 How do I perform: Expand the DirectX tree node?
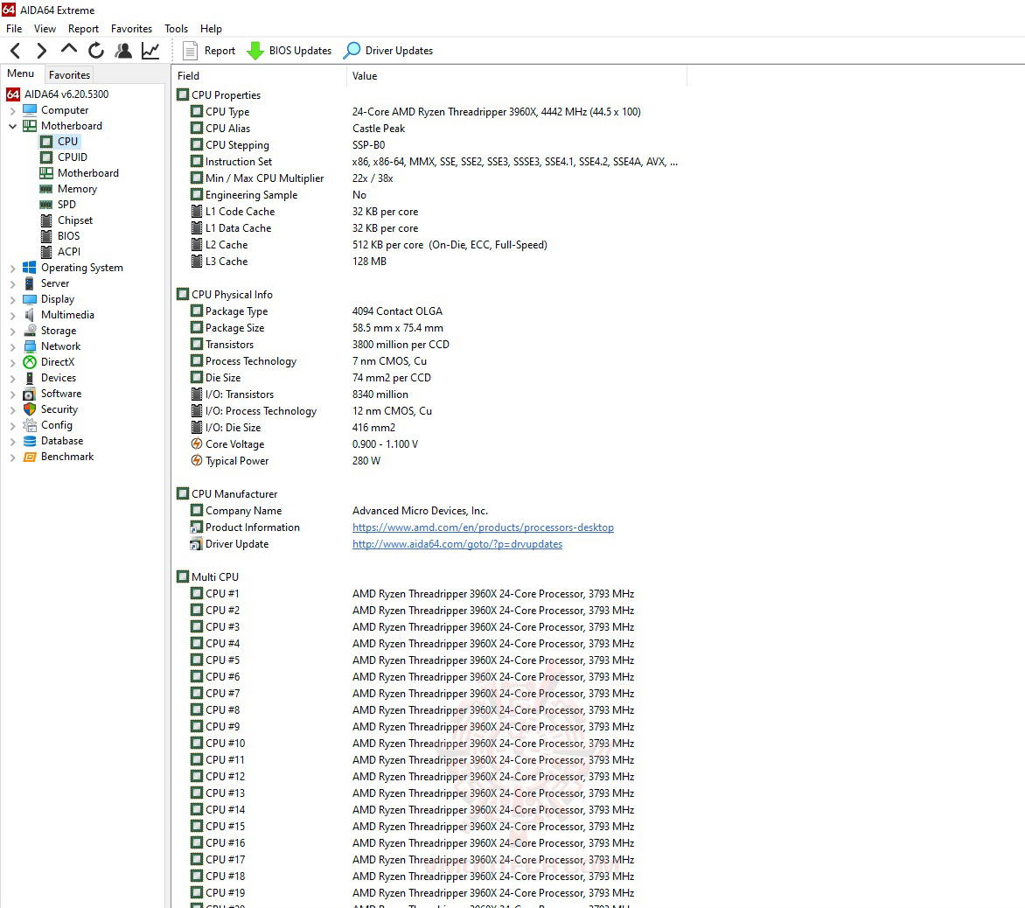pos(12,362)
